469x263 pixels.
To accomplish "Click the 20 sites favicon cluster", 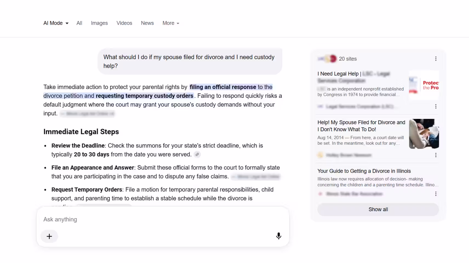I will [327, 59].
